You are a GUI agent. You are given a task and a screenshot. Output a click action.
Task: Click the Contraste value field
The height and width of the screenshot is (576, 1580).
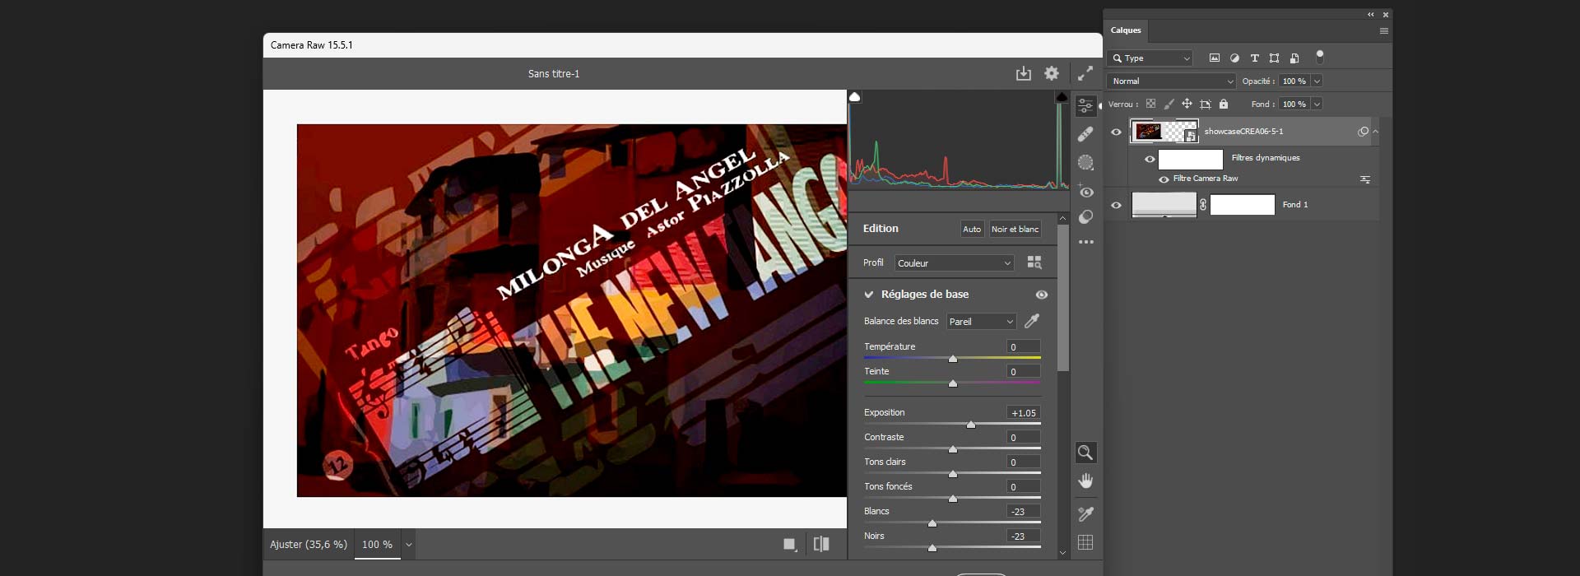coord(1024,438)
